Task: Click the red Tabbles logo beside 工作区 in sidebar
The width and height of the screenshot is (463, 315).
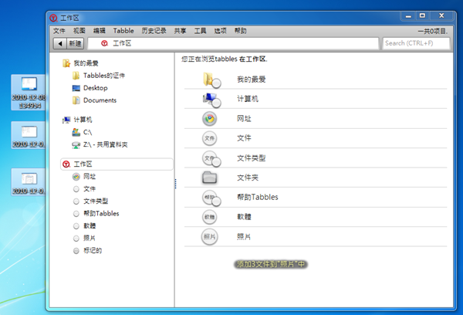Action: click(66, 164)
